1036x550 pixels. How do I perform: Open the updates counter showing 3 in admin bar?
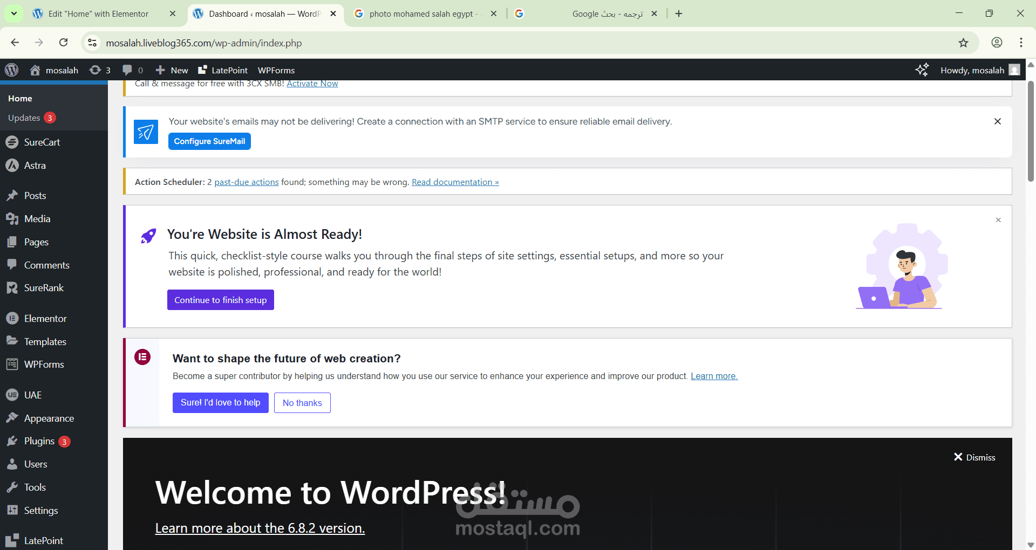pyautogui.click(x=100, y=70)
